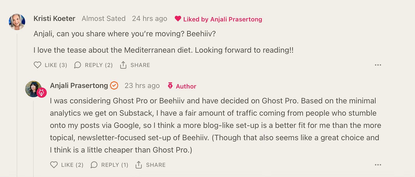The width and height of the screenshot is (415, 177).
Task: Open Kristi Koeter's profile
Action: pos(54,18)
